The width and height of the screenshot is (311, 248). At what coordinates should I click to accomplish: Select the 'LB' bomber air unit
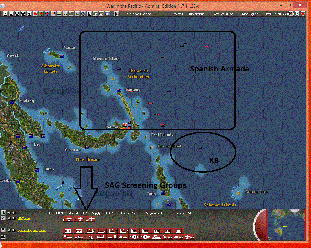90,219
